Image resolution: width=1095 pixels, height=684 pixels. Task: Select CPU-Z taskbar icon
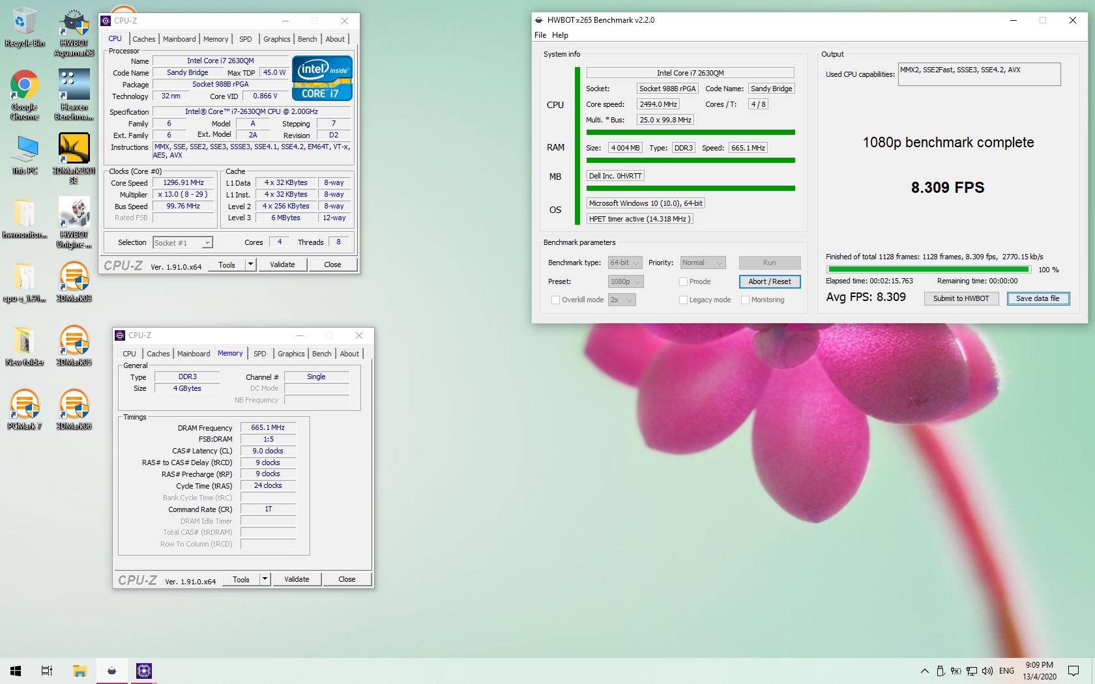point(144,671)
